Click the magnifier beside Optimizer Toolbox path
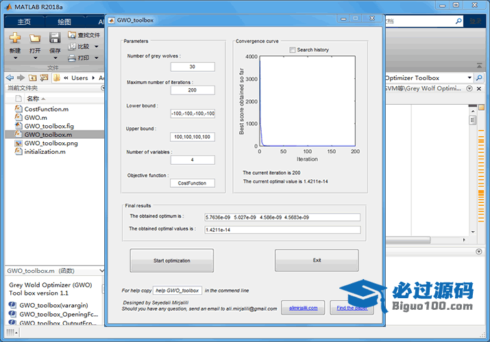Screen dimensions: 490x342 point(479,77)
